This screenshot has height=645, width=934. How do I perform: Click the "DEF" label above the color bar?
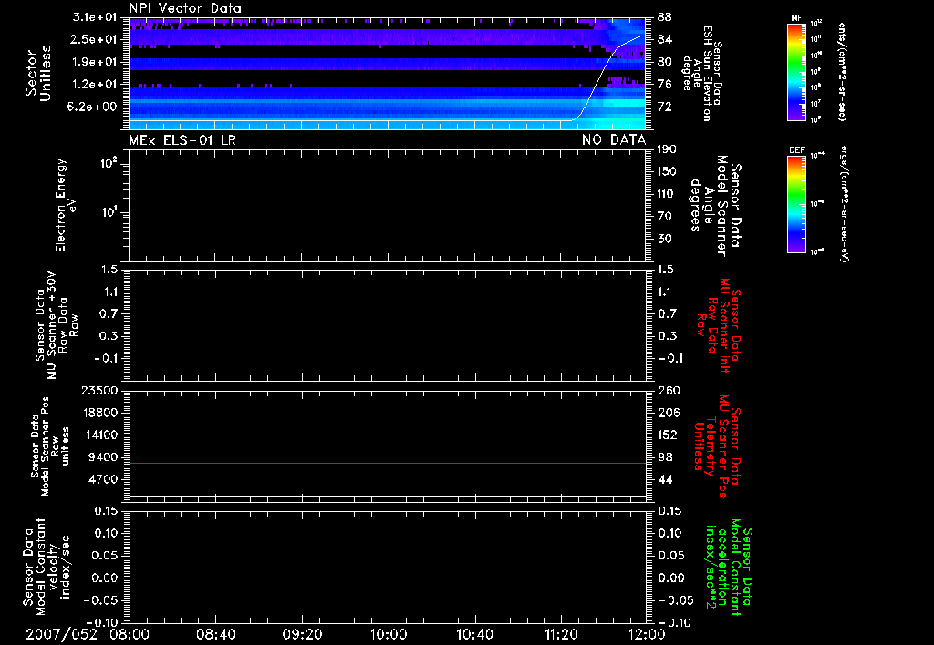[x=797, y=150]
